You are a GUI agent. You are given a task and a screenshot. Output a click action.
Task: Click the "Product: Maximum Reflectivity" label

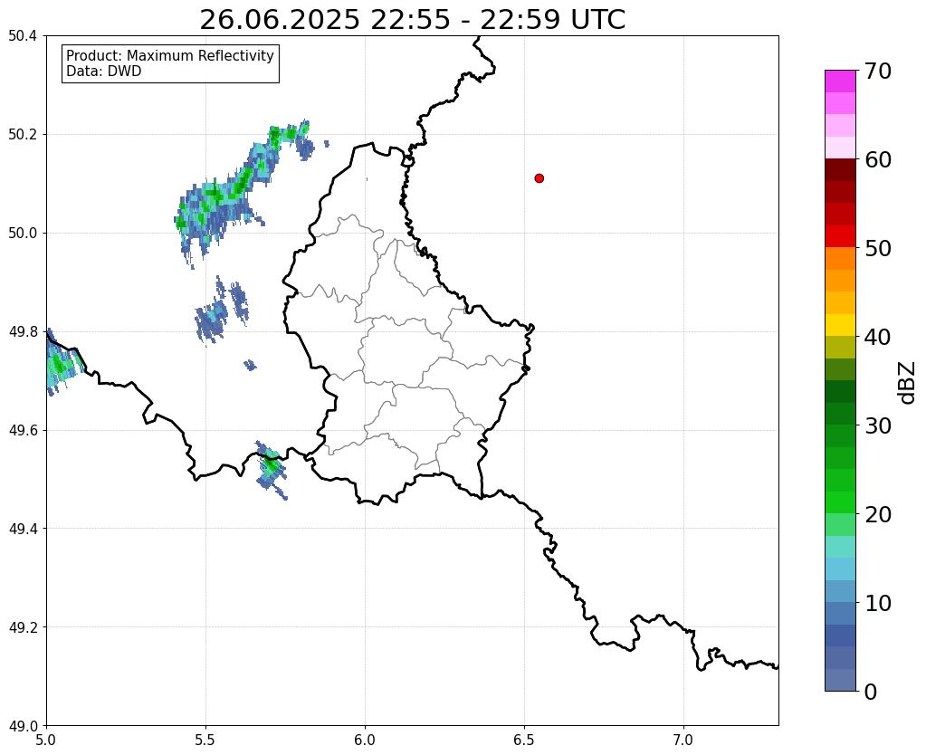[x=170, y=55]
